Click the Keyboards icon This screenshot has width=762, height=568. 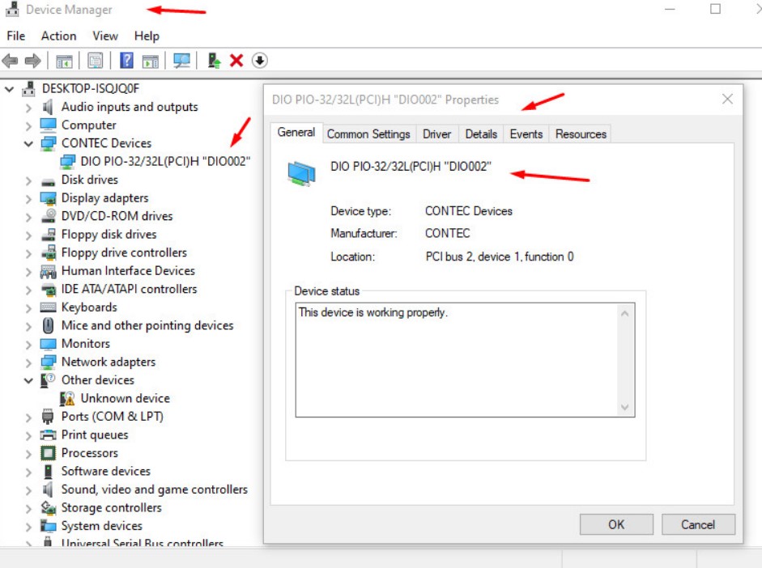(48, 307)
